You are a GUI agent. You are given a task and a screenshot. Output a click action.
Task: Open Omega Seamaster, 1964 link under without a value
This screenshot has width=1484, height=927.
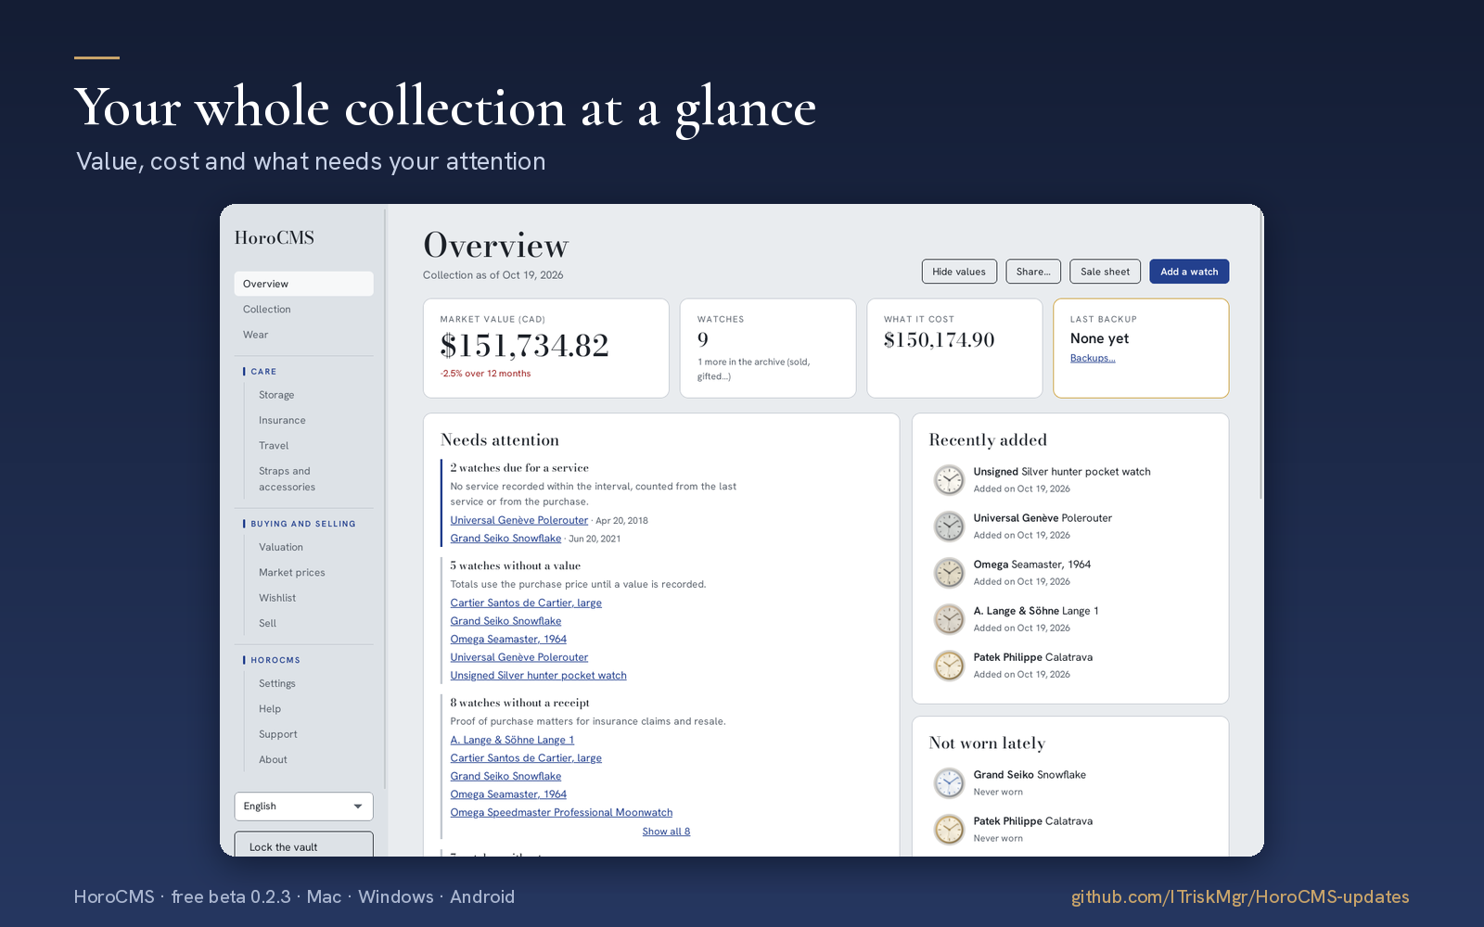[508, 639]
